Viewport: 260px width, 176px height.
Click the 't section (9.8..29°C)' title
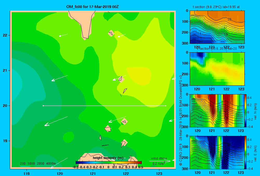[216, 7]
